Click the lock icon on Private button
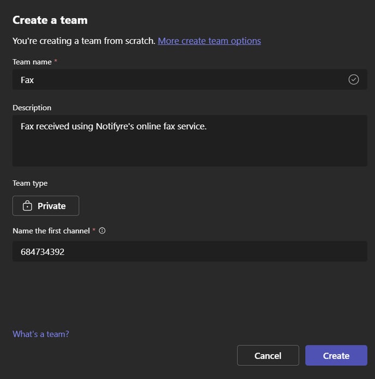 (x=27, y=206)
